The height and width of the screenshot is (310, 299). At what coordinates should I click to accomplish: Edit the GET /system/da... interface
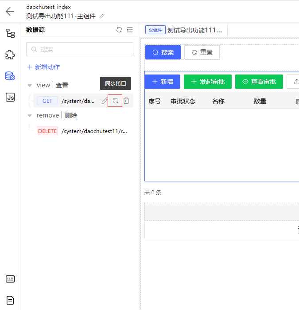[x=105, y=101]
